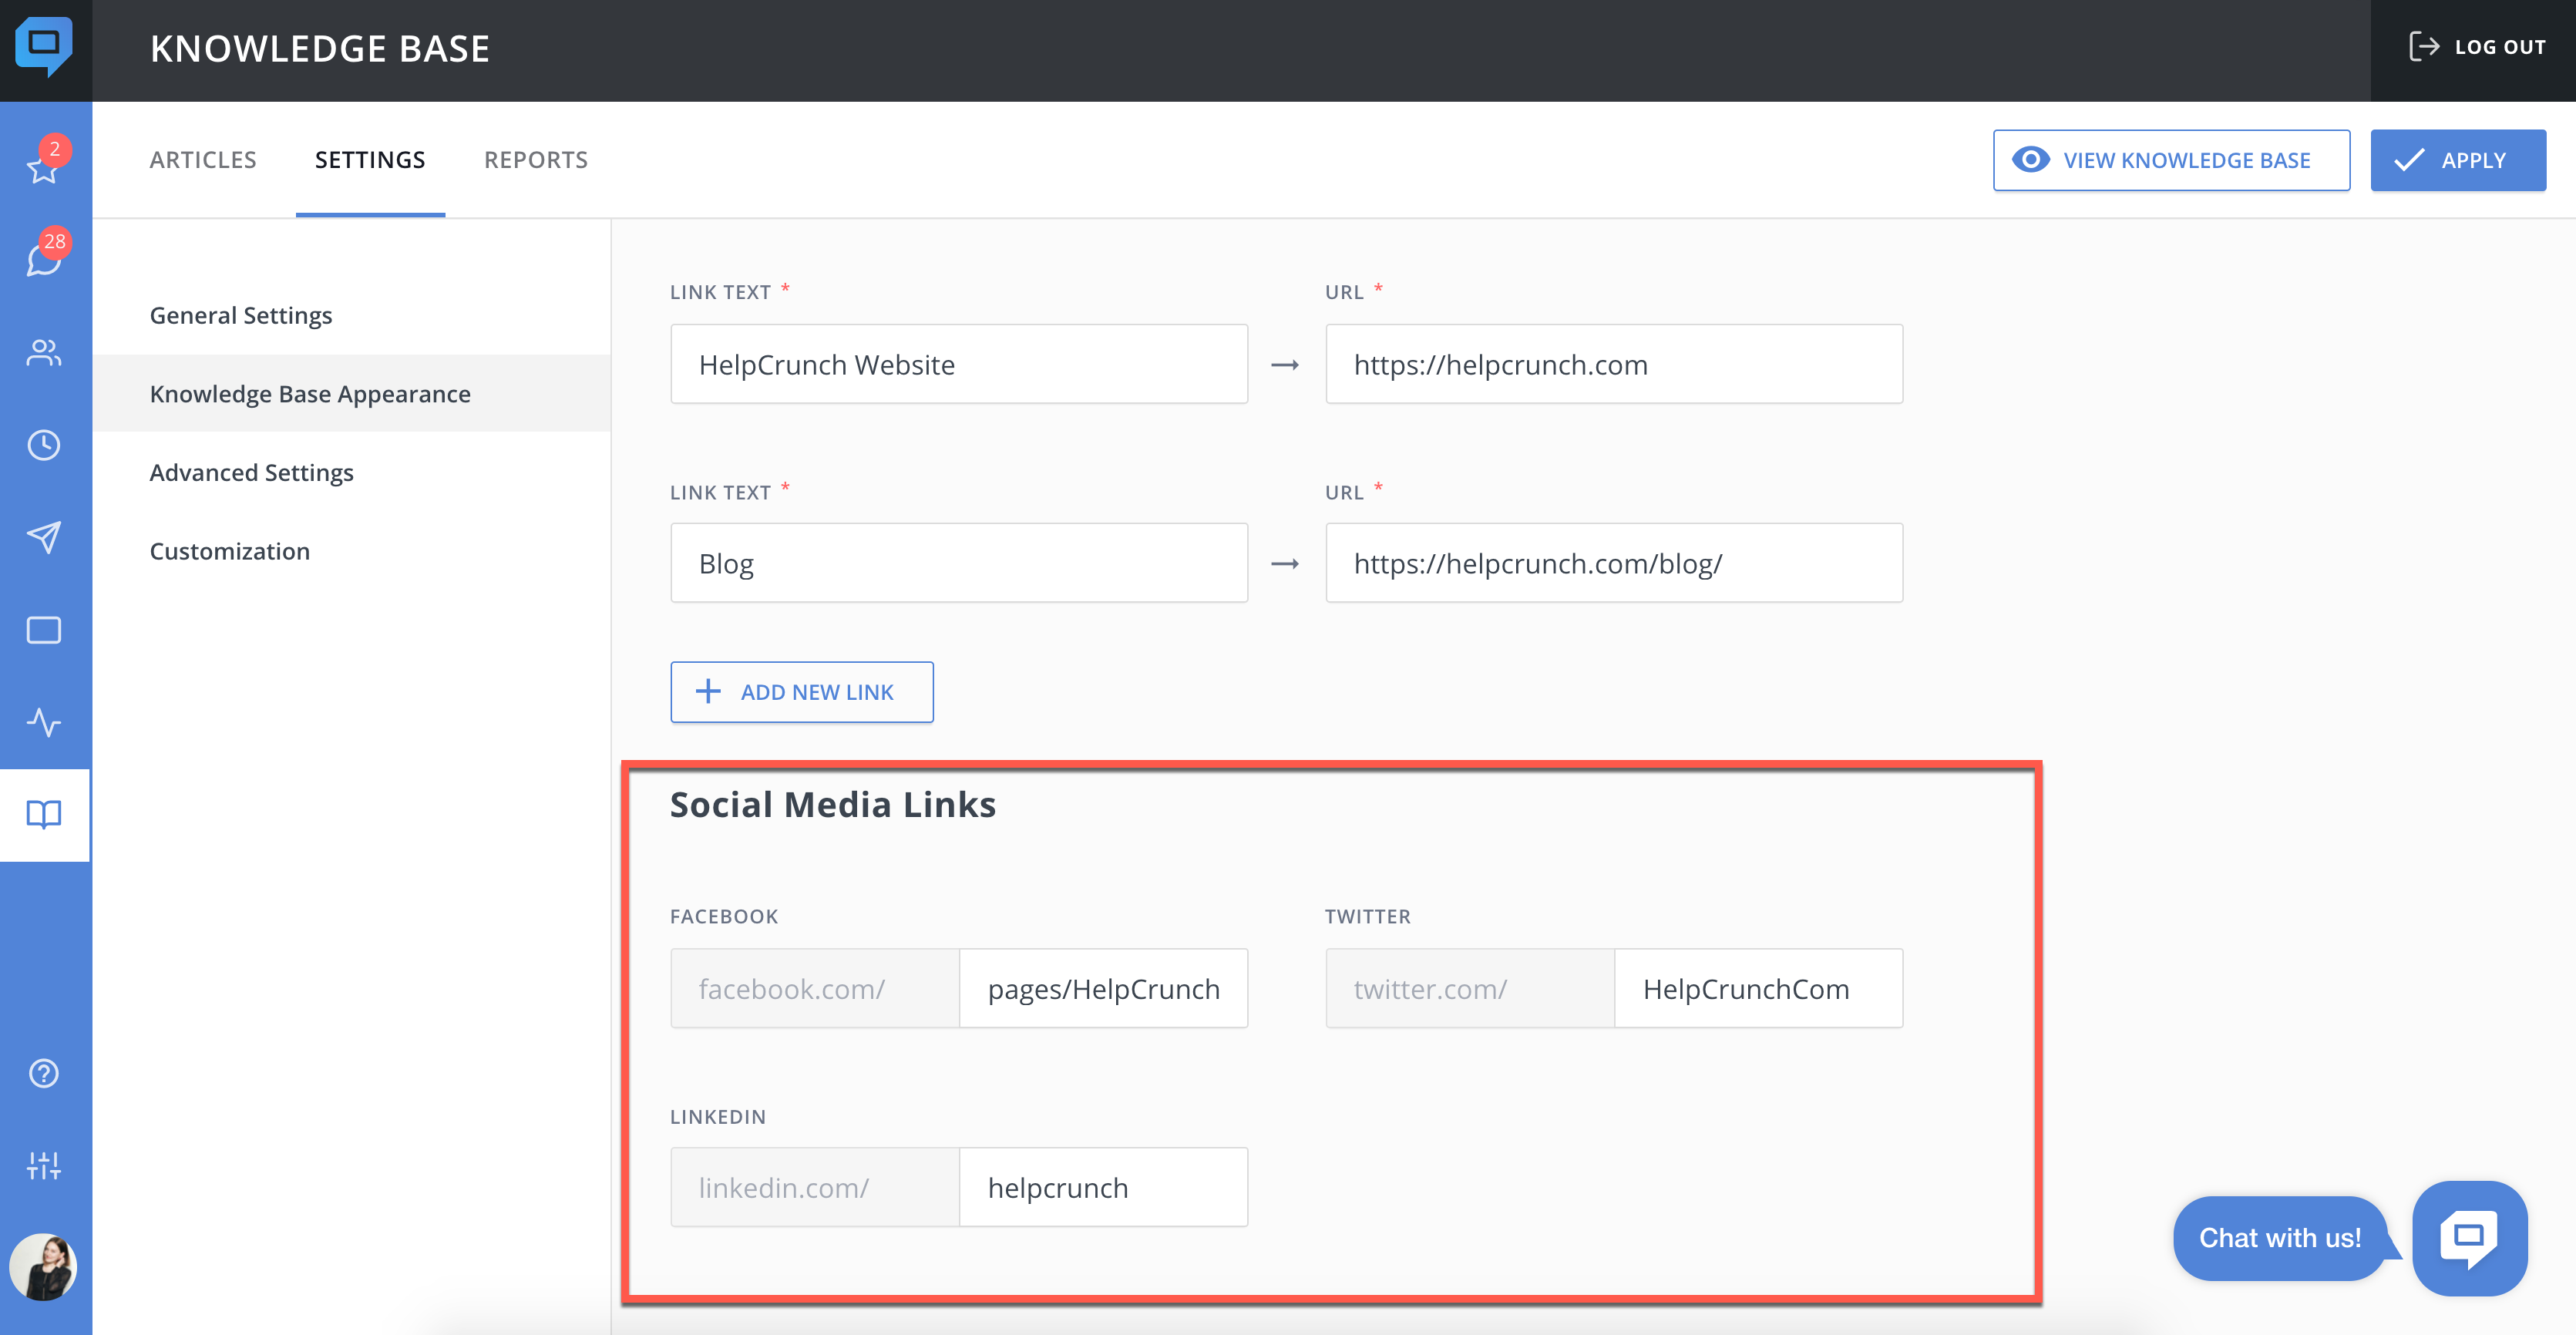Open the help question mark icon
Viewport: 2576px width, 1335px height.
pos(44,1073)
